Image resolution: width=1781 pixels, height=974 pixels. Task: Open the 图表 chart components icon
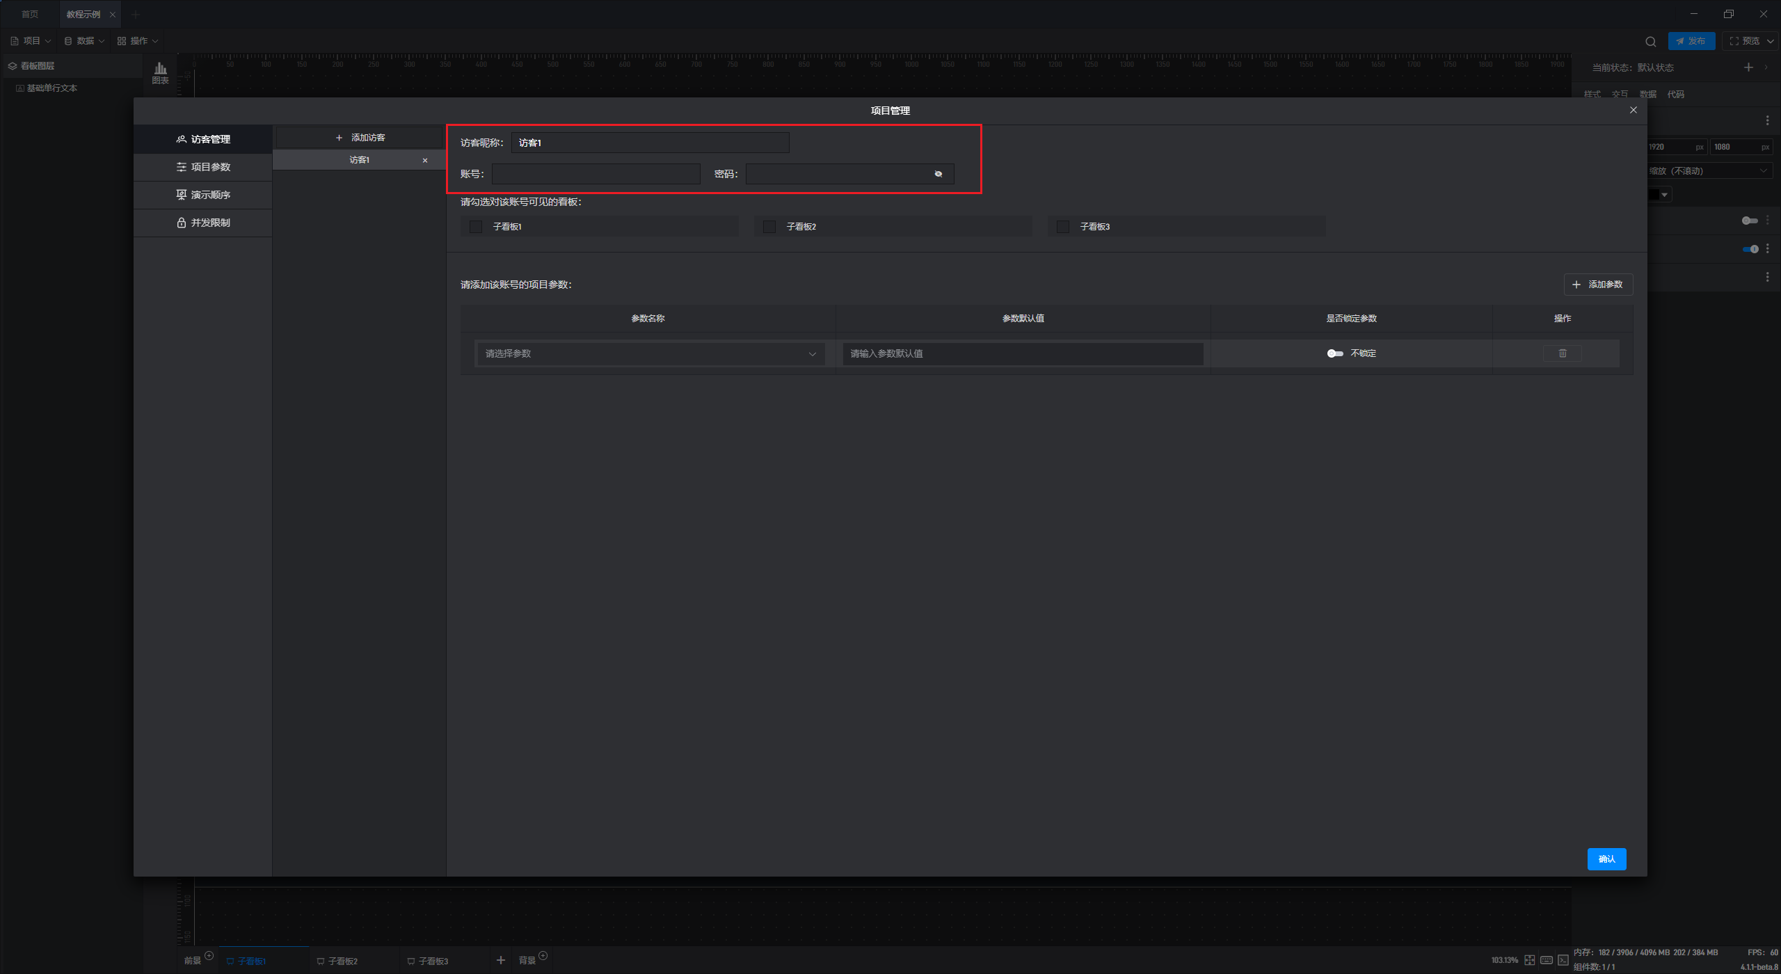(161, 73)
